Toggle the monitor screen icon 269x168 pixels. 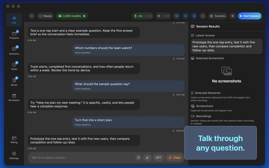177,16
